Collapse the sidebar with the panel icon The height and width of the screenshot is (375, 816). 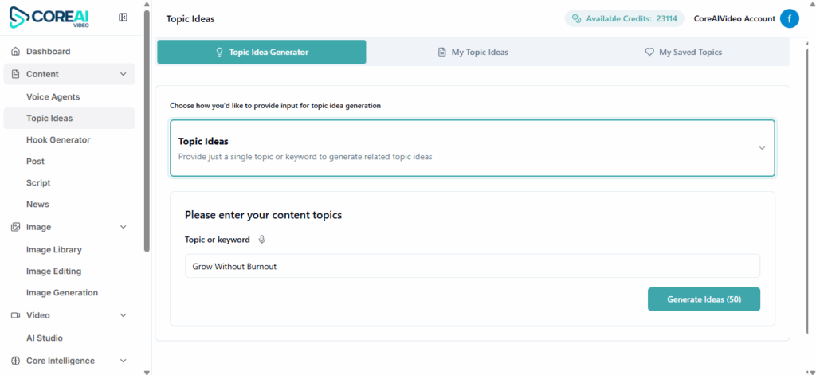tap(124, 18)
